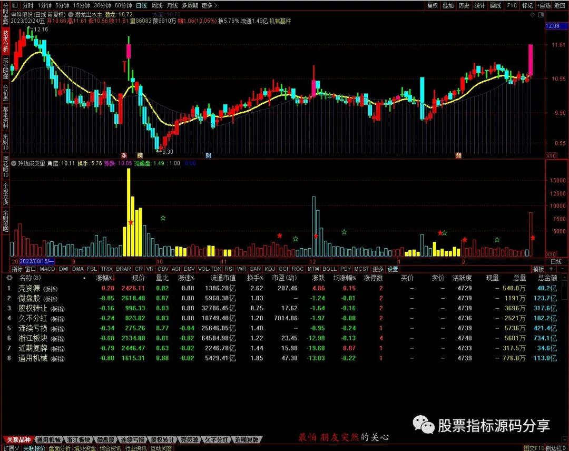Select the 日线 daily period
This screenshot has height=451, width=569.
(x=142, y=5)
